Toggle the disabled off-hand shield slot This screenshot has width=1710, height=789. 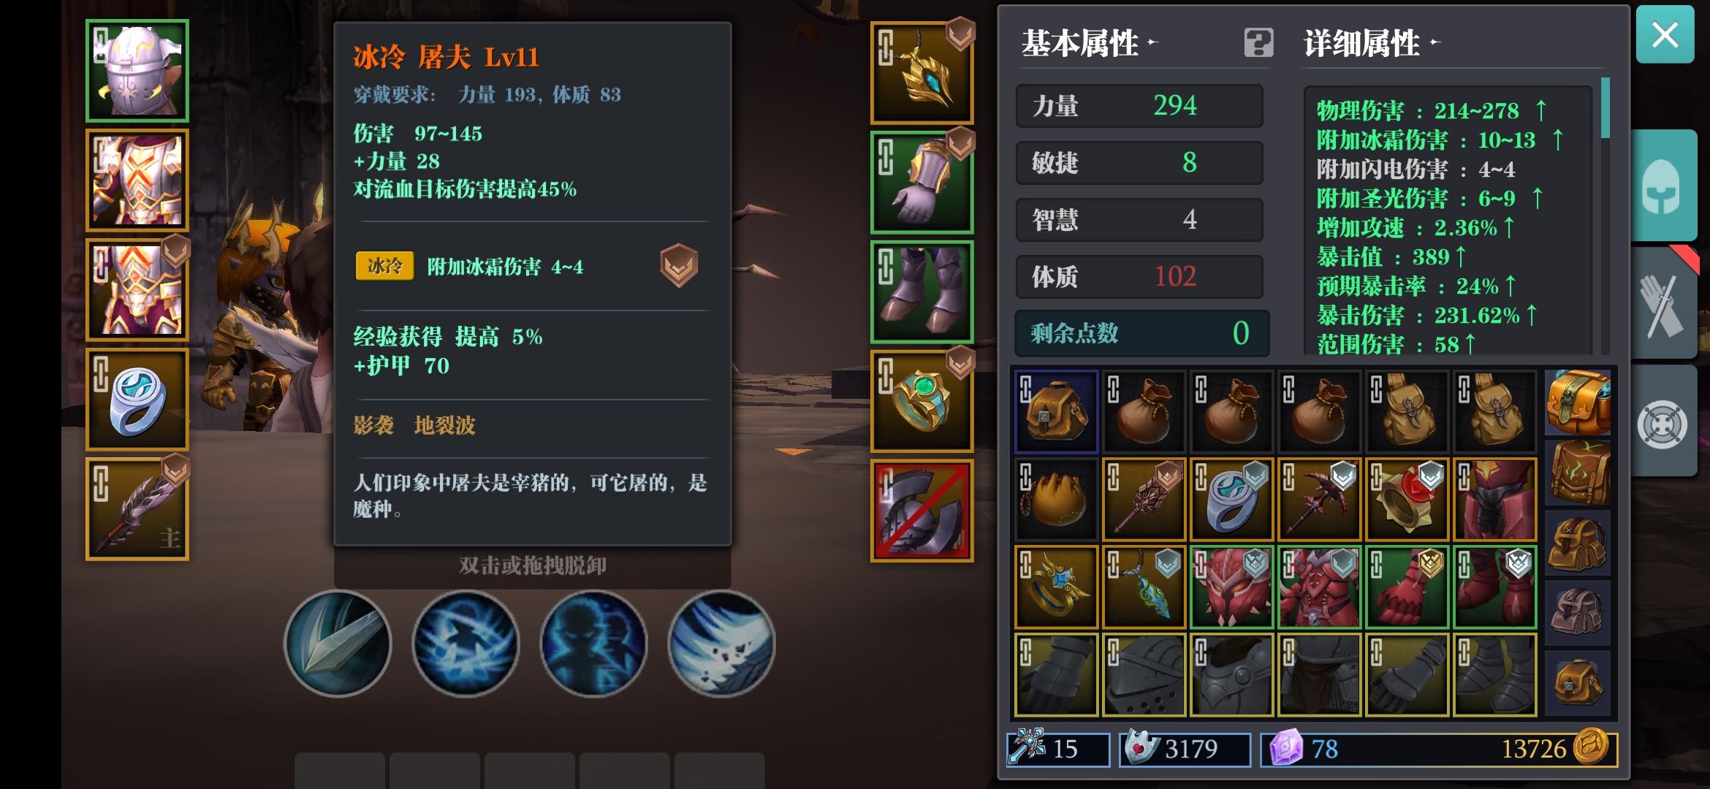(922, 511)
